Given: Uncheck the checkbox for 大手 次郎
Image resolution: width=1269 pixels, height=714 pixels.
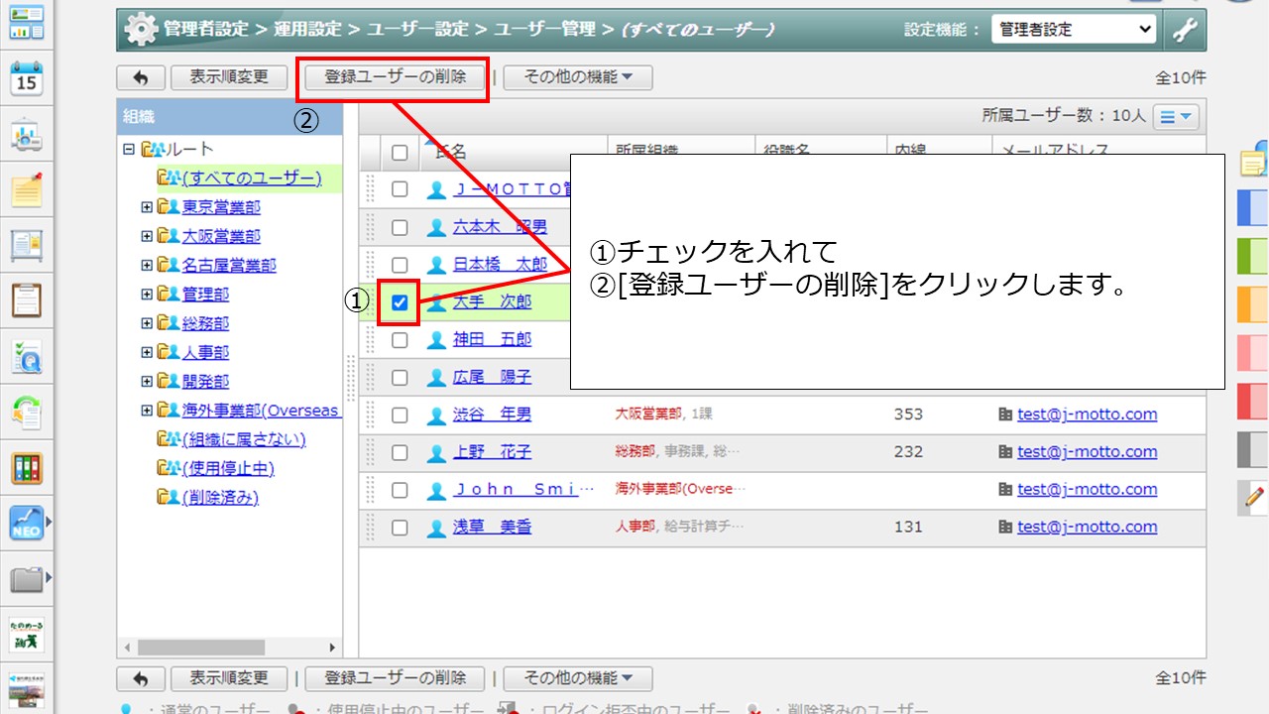Looking at the screenshot, I should tap(400, 302).
